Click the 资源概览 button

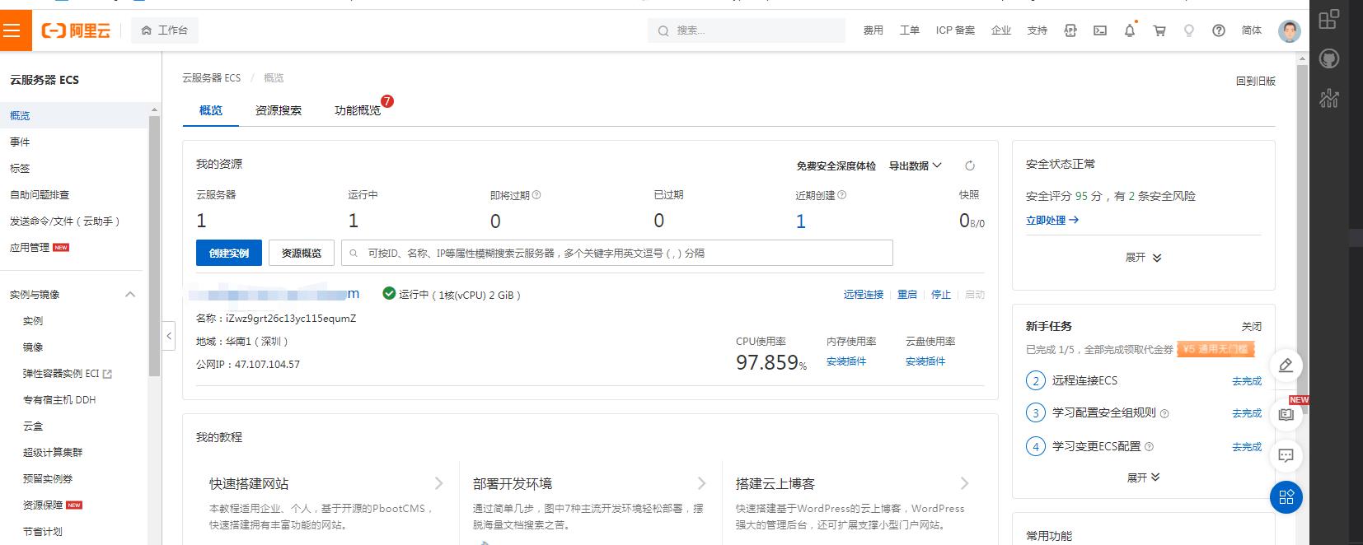[301, 253]
